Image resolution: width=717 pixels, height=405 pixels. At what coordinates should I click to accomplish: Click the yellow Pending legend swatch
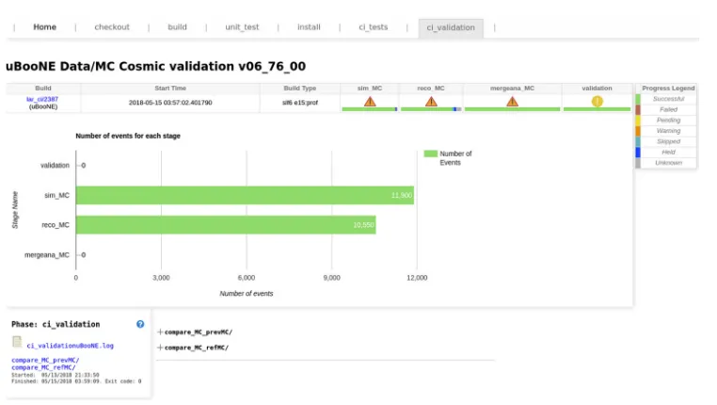click(x=638, y=120)
